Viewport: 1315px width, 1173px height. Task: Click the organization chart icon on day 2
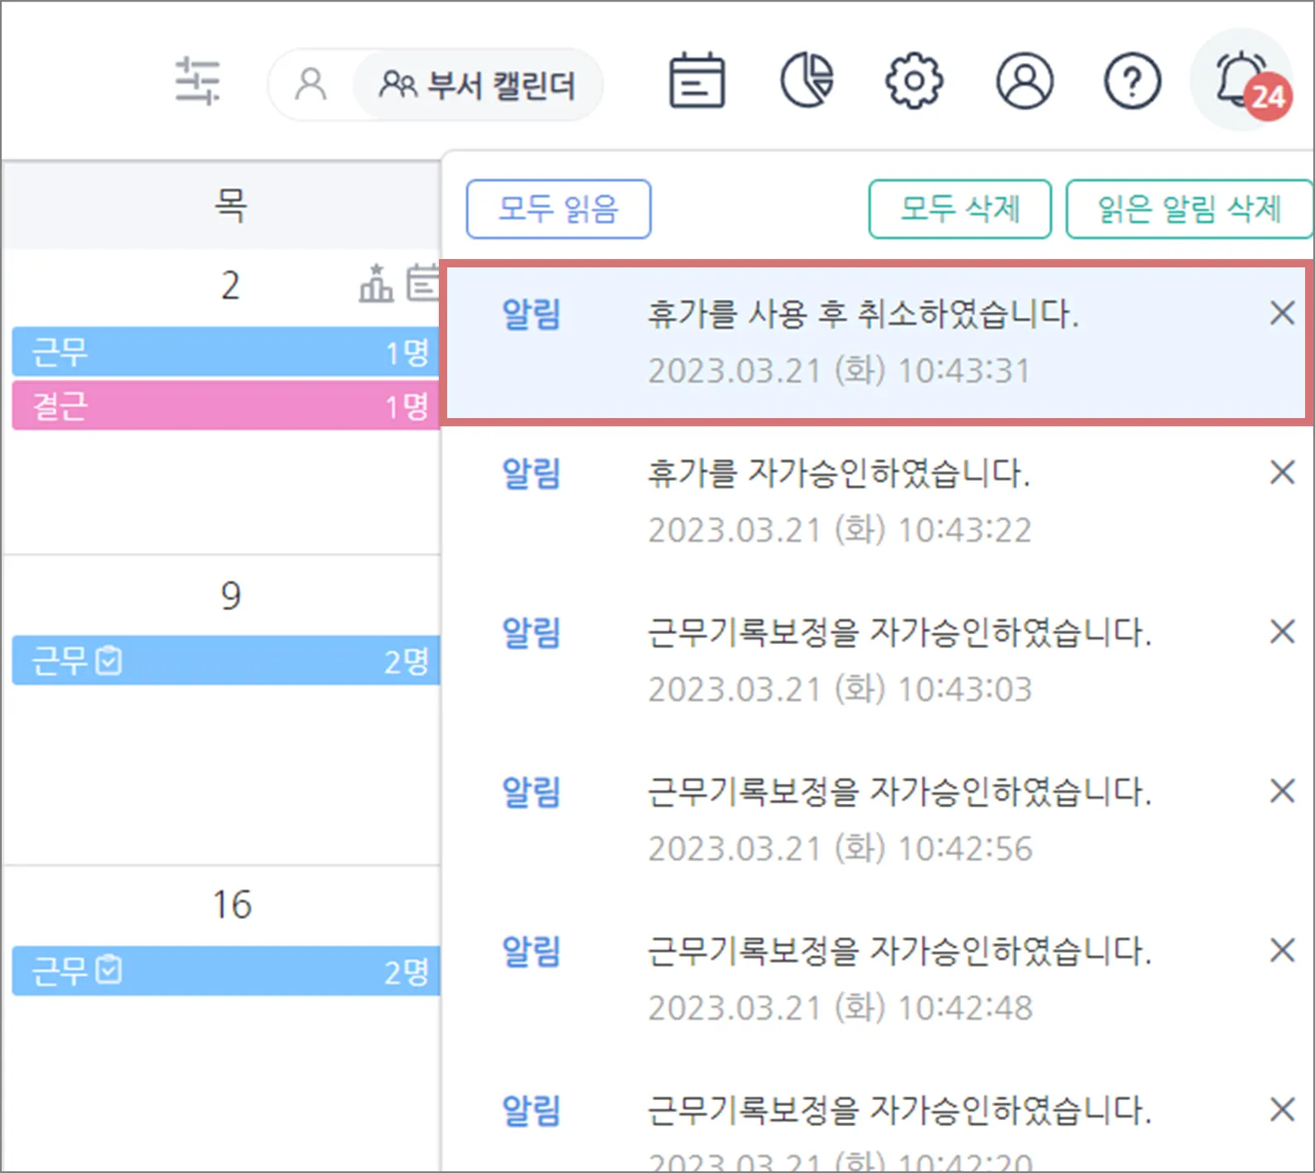tap(376, 284)
